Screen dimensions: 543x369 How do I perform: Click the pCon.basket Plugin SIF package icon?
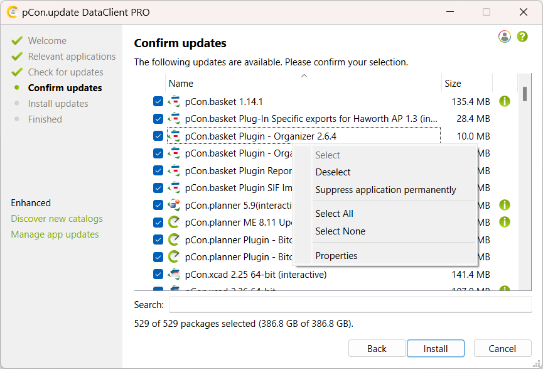click(174, 187)
